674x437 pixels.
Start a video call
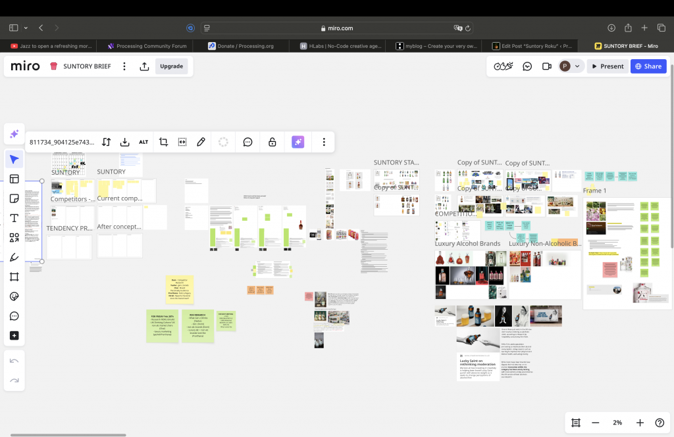[547, 66]
